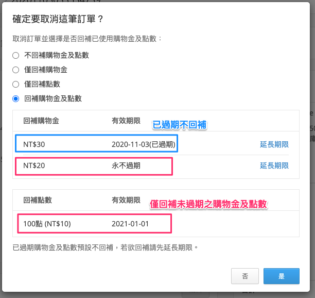Click 延長期限 link for NT$30
This screenshot has width=315, height=298.
click(x=274, y=144)
